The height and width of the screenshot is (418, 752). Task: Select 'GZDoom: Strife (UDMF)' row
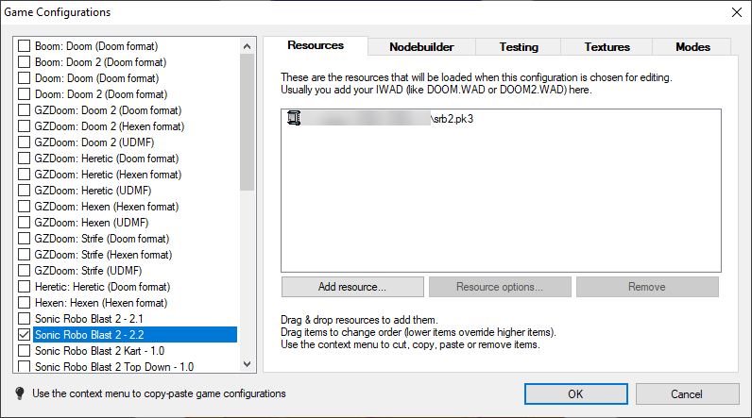88,271
